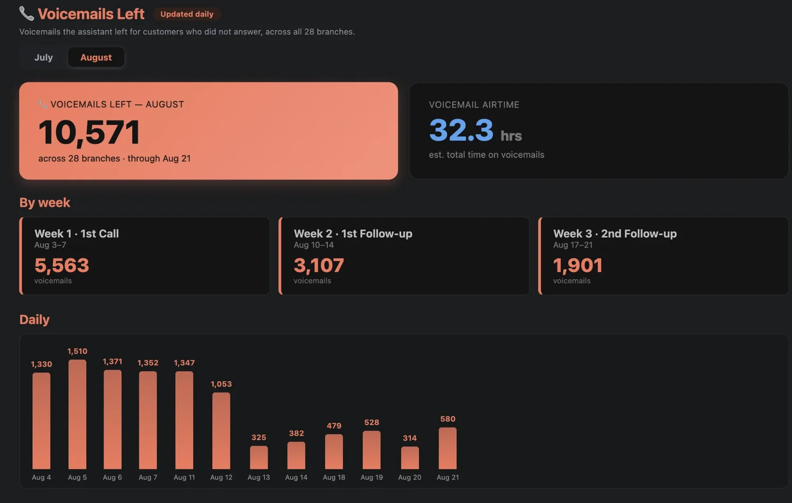Click the Aug 18 daily bar
Viewport: 792px width, 503px height.
[334, 452]
